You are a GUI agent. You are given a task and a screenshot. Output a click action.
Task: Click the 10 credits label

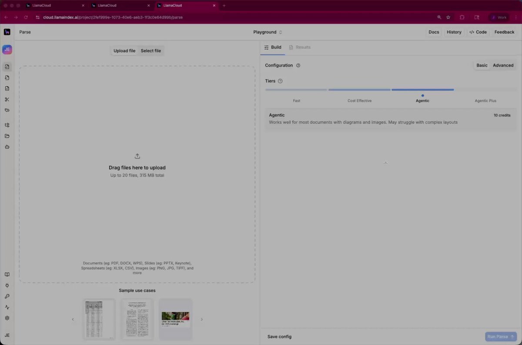tap(502, 116)
